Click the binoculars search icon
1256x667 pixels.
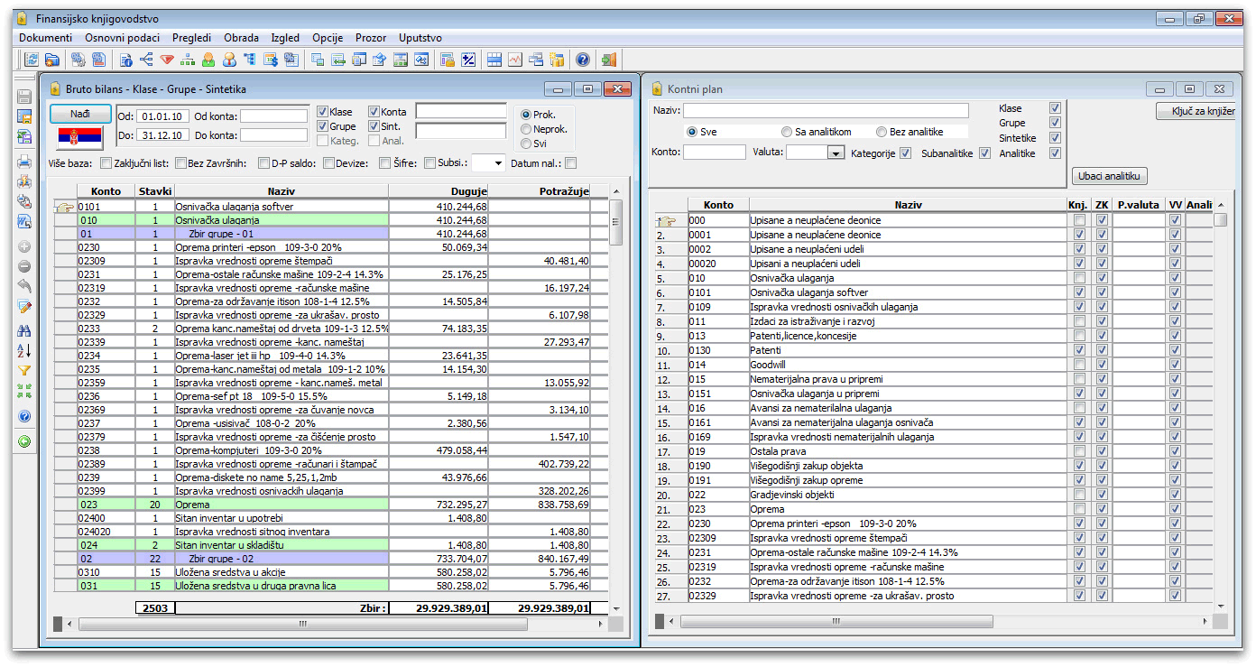pyautogui.click(x=24, y=330)
